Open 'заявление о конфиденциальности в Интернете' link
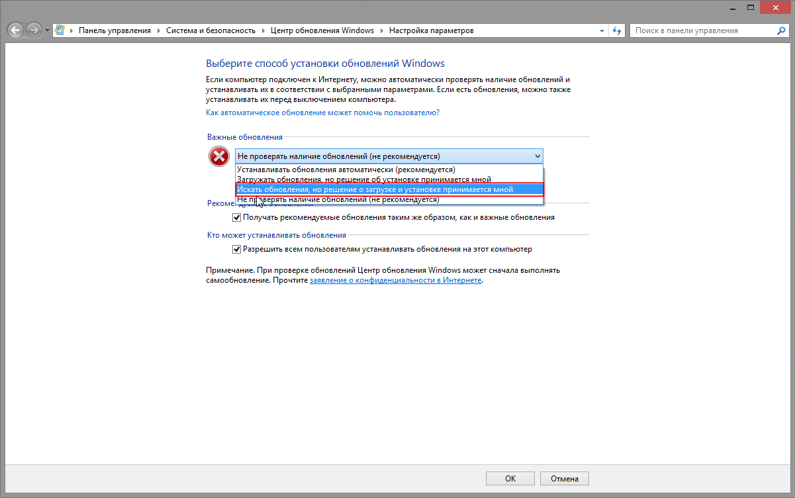 point(395,280)
